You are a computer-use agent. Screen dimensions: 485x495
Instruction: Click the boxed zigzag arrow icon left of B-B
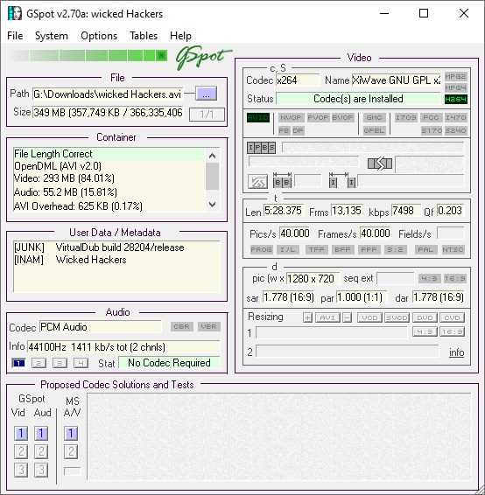click(x=257, y=182)
